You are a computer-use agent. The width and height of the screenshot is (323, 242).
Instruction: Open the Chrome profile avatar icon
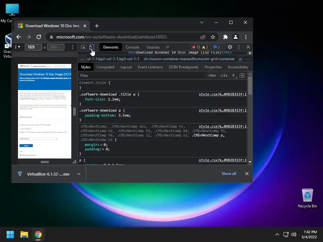[235, 37]
